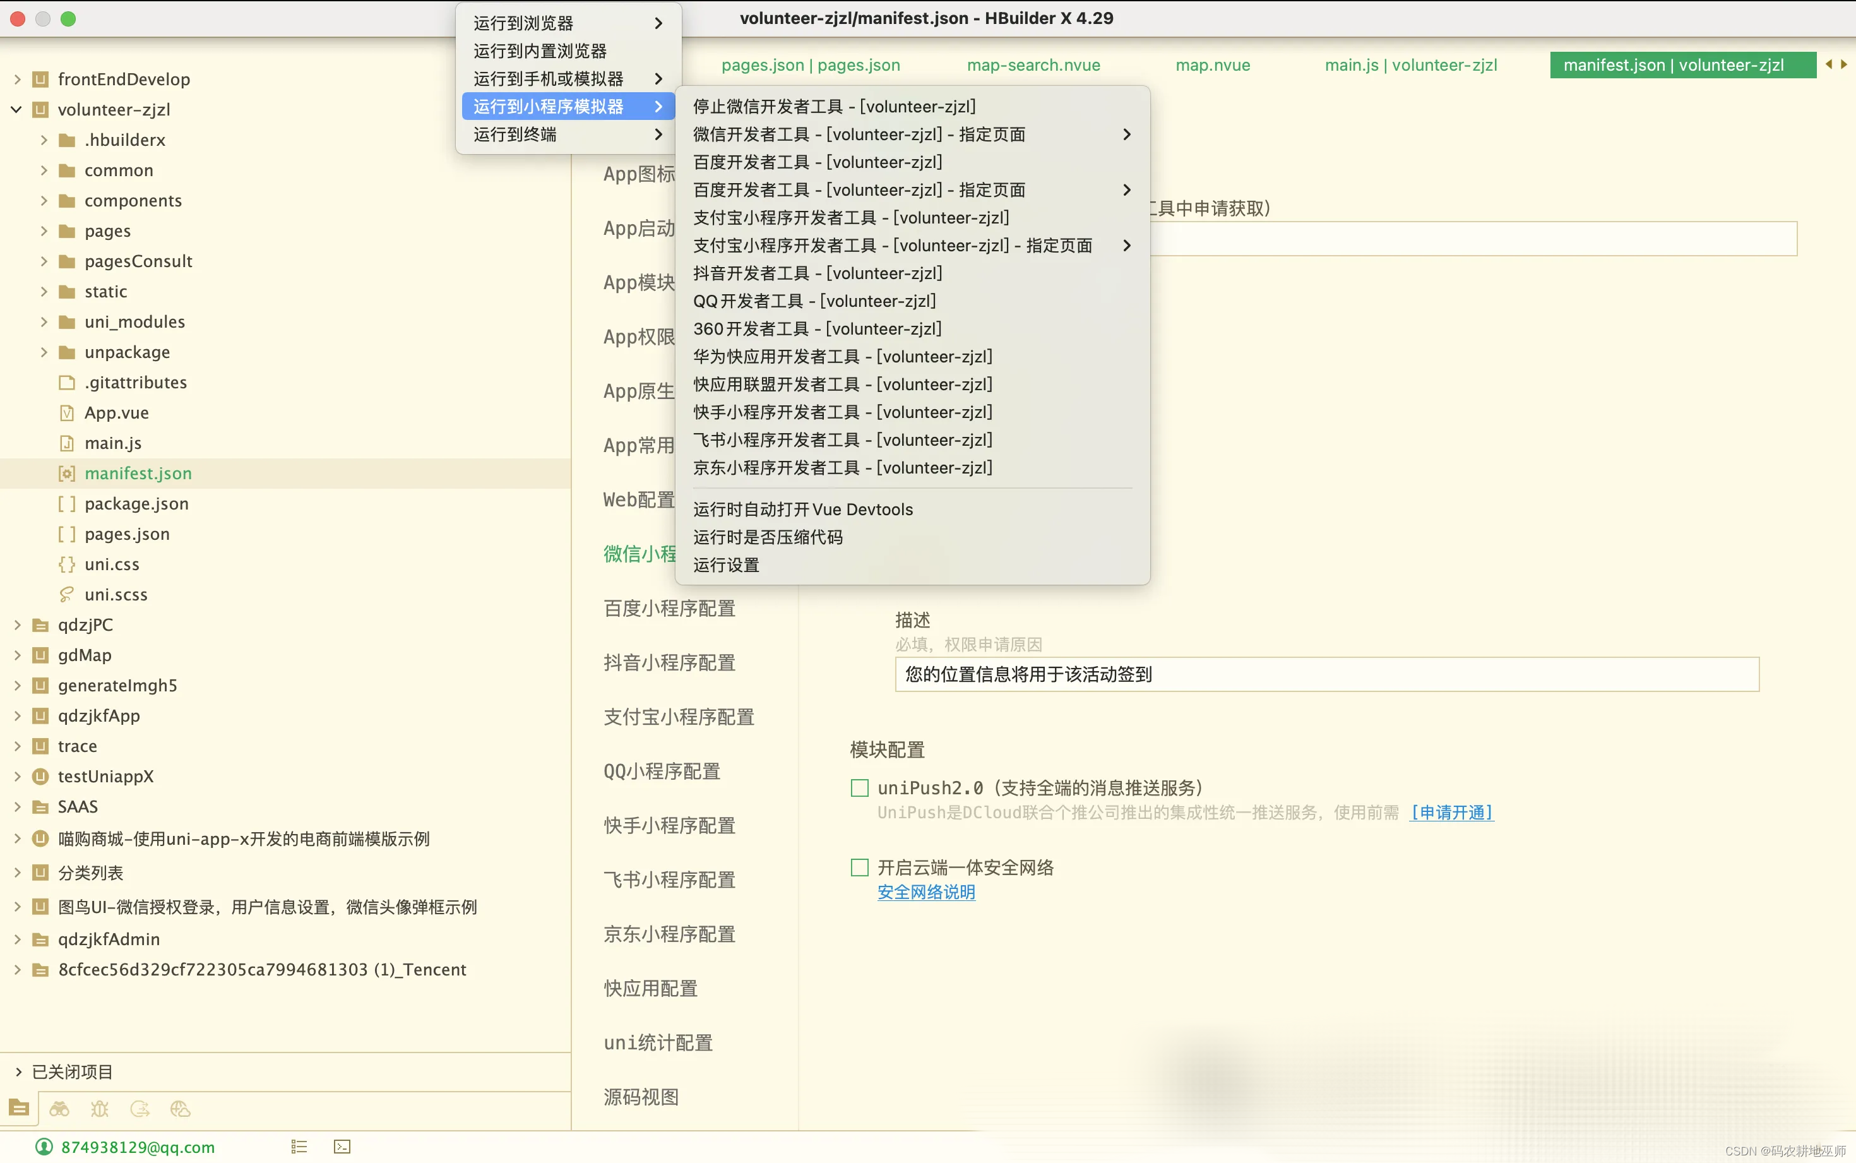Expand the frontEndDevelop project
The width and height of the screenshot is (1856, 1163).
pos(17,79)
